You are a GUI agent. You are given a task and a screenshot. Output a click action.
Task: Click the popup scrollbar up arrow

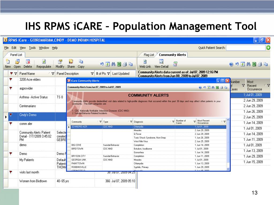228,120
